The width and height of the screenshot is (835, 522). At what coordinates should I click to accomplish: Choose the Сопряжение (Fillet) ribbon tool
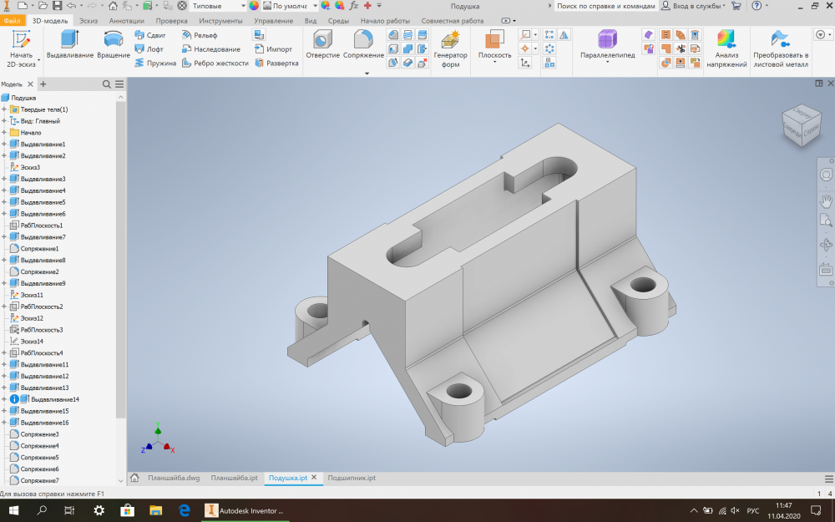[x=363, y=43]
